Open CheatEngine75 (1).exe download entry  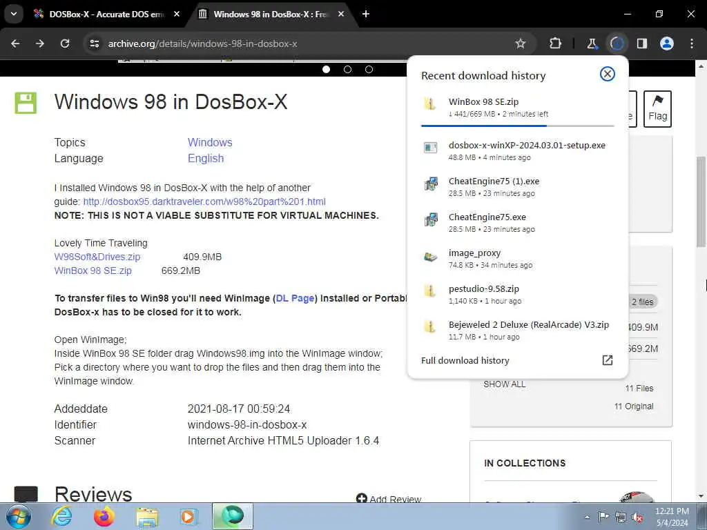tap(517, 186)
